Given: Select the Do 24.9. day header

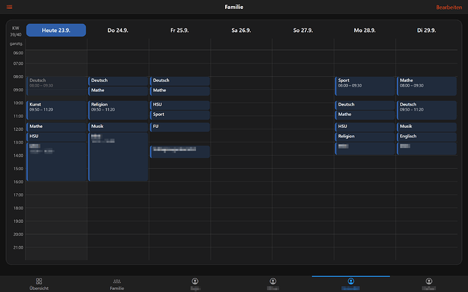Looking at the screenshot, I should click(x=118, y=30).
